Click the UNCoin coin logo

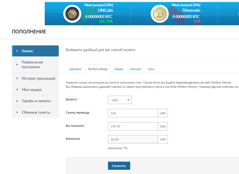(72, 14)
